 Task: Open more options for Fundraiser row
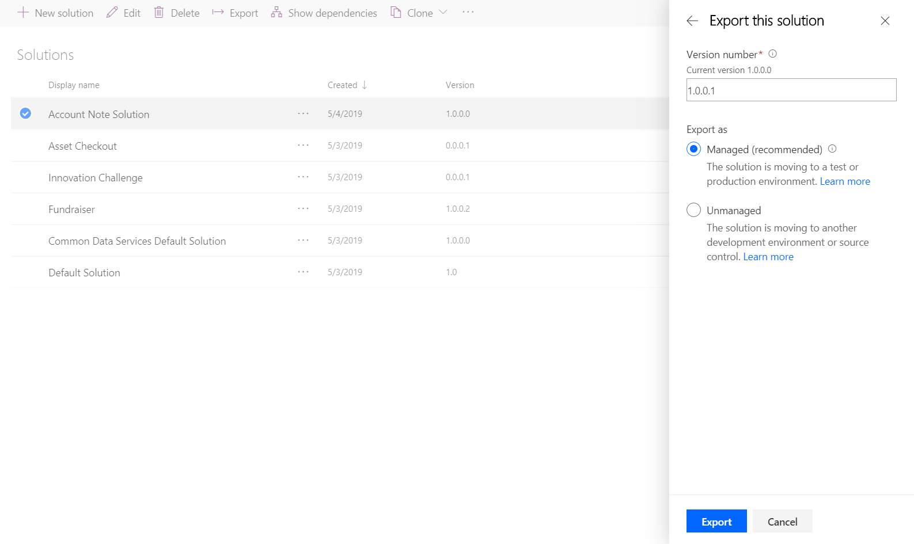pos(303,209)
